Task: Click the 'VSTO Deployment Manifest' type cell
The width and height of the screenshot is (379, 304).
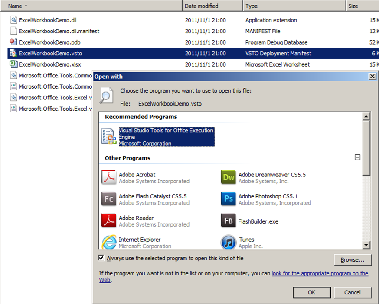Action: coord(278,53)
